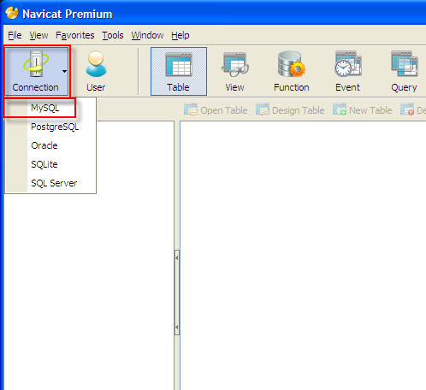
Task: Click the Connection server icon
Action: [36, 64]
